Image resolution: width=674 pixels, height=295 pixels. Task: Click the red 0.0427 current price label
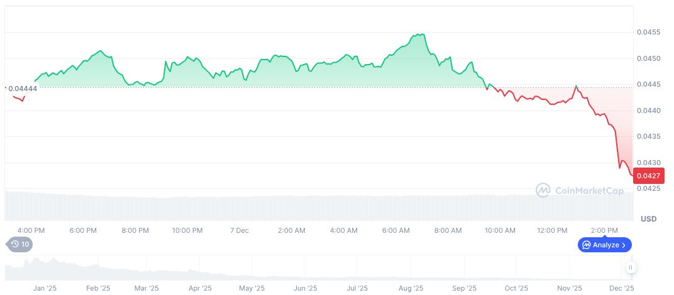(647, 176)
